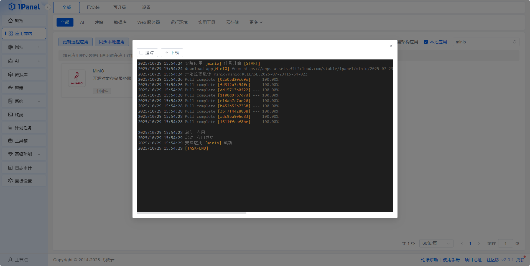Focus the 前往 page number input
Screen dimensions: 530x266
click(506, 243)
